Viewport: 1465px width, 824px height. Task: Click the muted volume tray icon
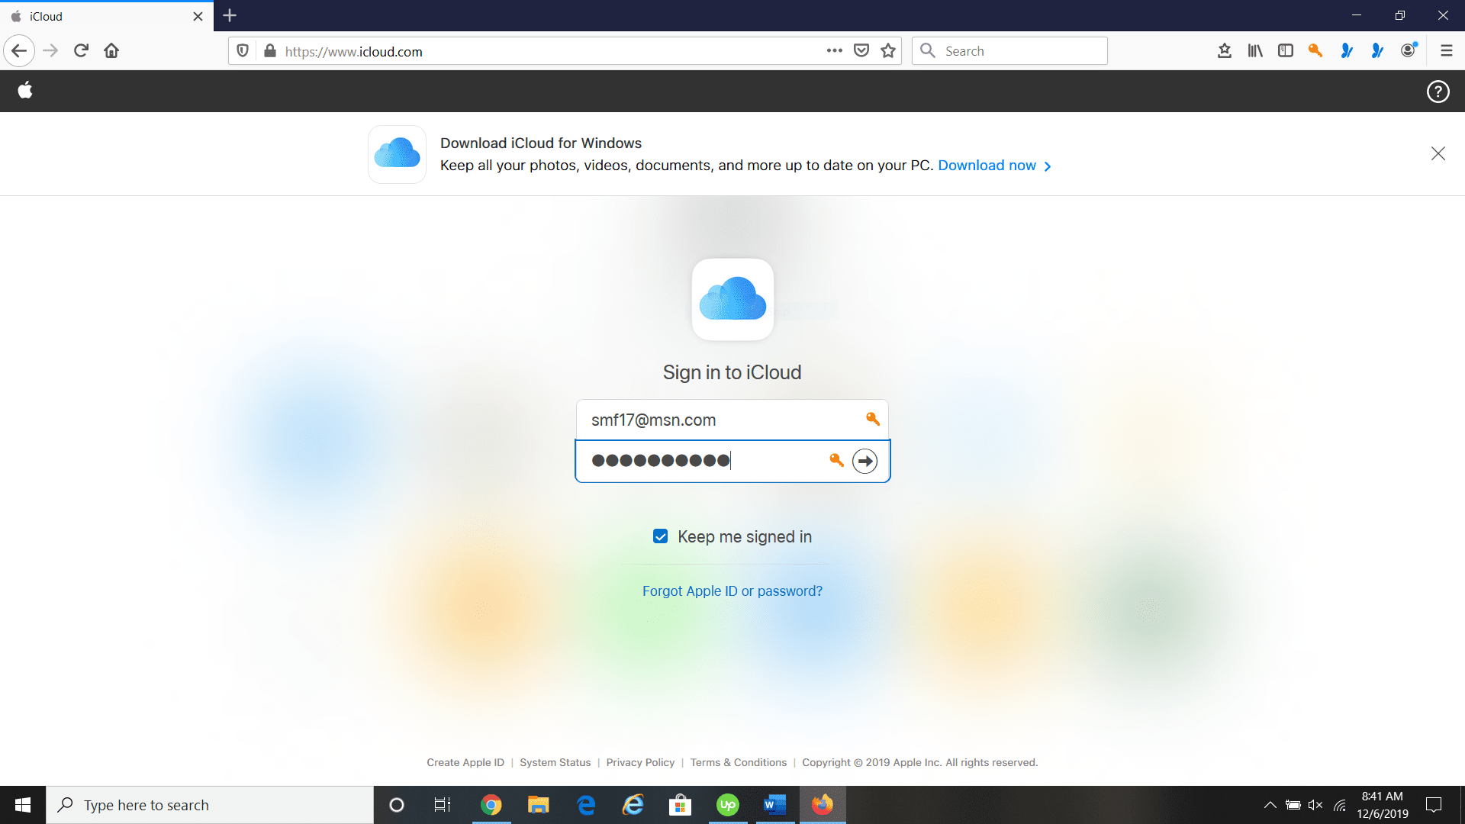tap(1315, 805)
